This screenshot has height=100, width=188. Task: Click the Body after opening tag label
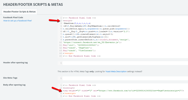click(x=14, y=85)
